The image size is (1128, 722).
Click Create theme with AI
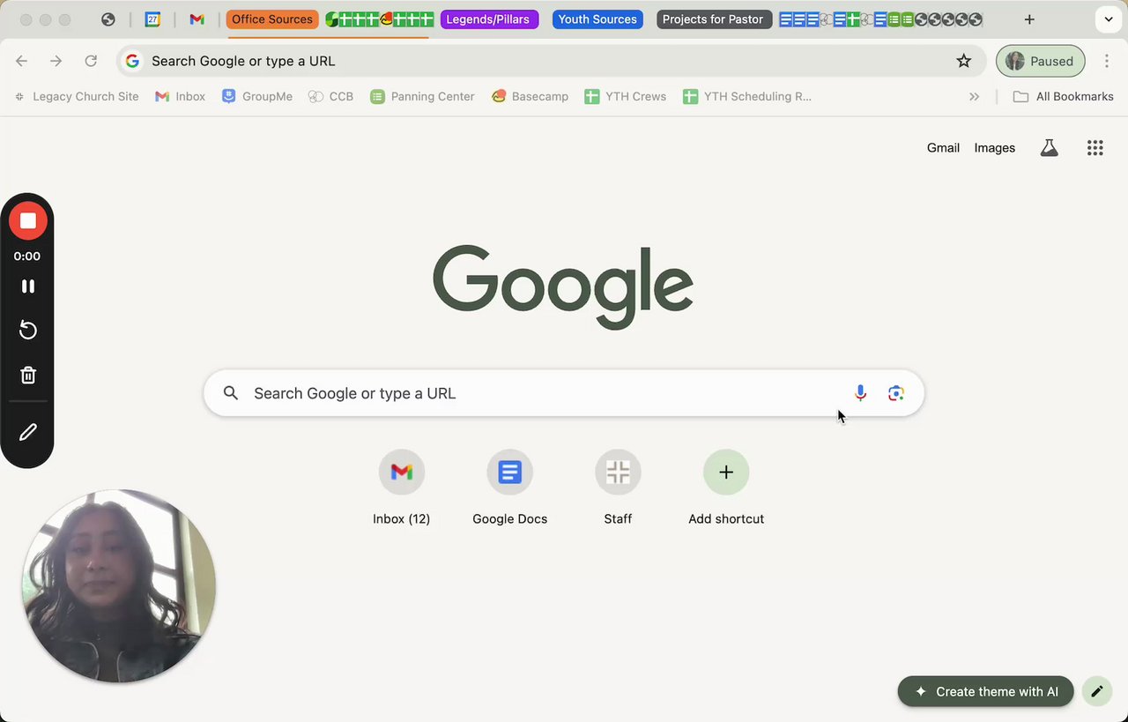tap(986, 692)
